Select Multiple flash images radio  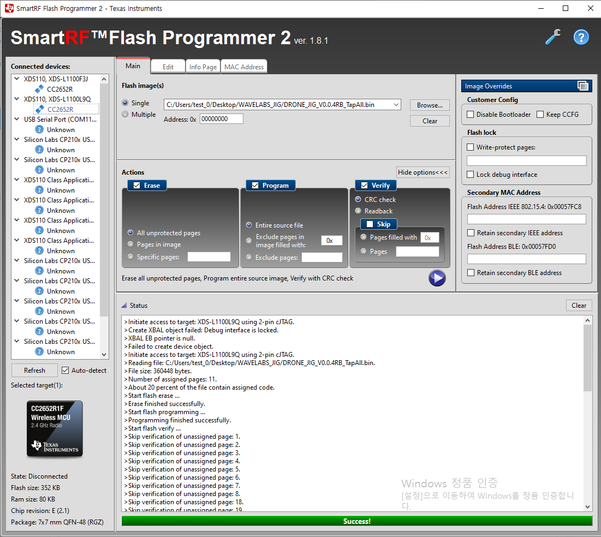125,114
